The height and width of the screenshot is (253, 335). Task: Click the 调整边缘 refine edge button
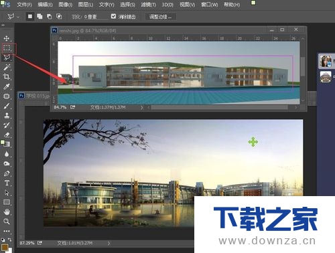161,17
